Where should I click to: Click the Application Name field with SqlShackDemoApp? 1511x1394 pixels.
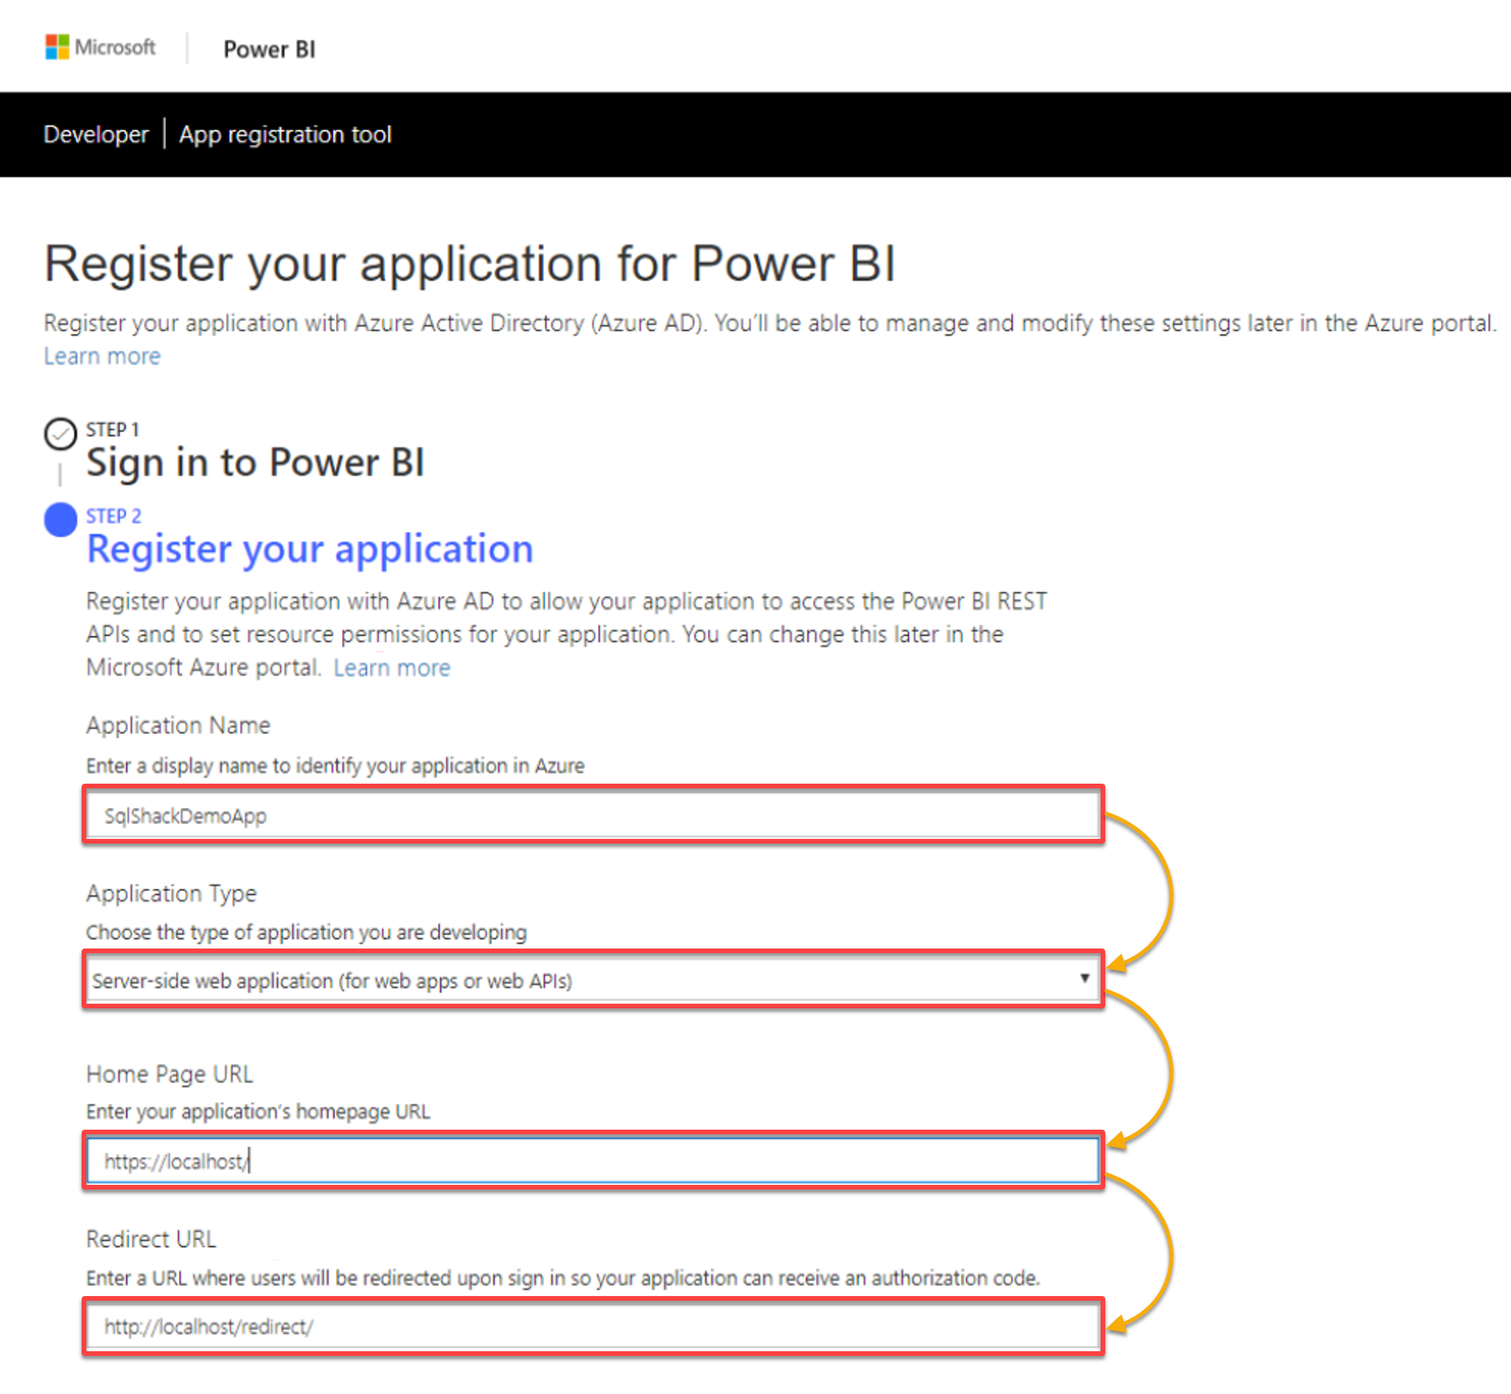point(593,815)
